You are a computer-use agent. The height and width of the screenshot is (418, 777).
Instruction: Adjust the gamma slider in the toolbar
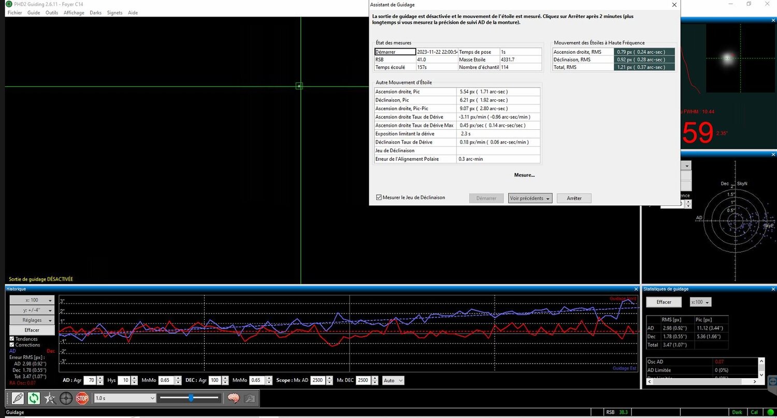click(190, 398)
